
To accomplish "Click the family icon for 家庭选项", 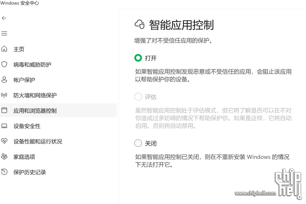I will [4, 156].
